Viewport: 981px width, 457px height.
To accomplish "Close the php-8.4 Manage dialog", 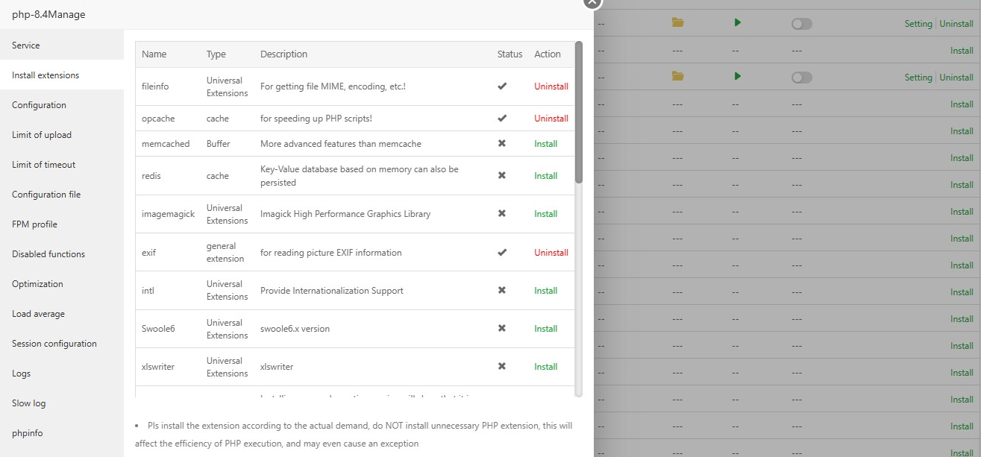I will [592, 2].
